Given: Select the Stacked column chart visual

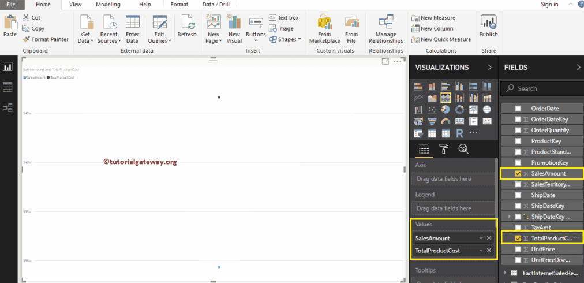Looking at the screenshot, I should click(x=432, y=86).
